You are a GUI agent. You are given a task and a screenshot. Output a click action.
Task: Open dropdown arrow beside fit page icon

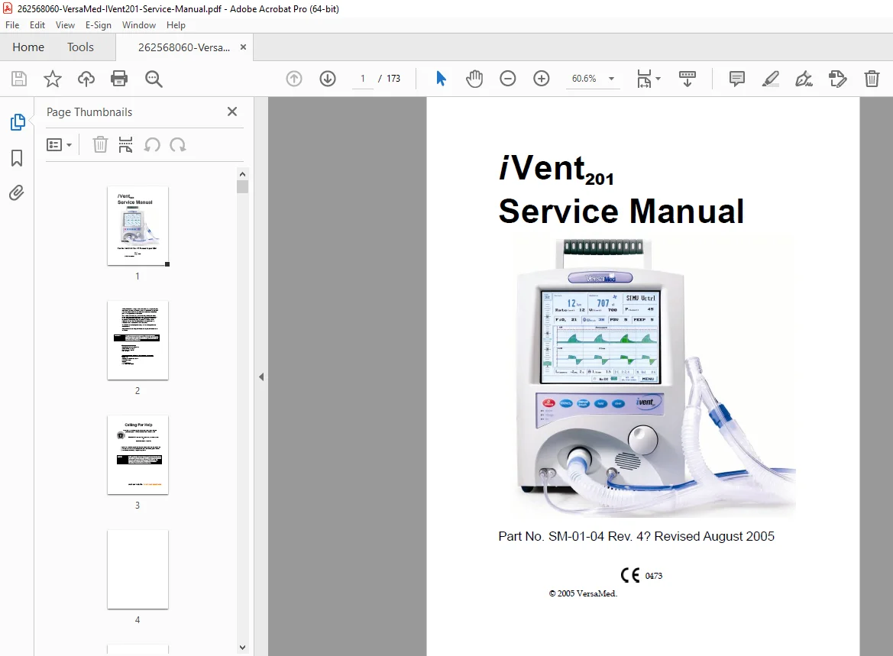click(658, 79)
